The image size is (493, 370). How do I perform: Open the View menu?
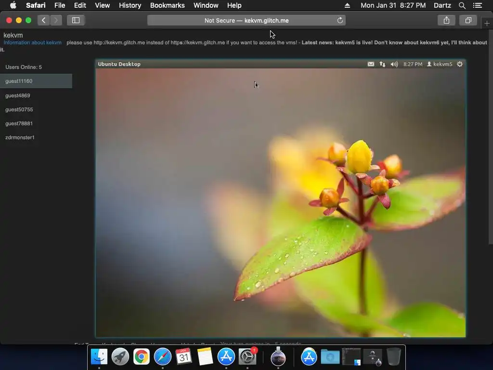pyautogui.click(x=103, y=5)
